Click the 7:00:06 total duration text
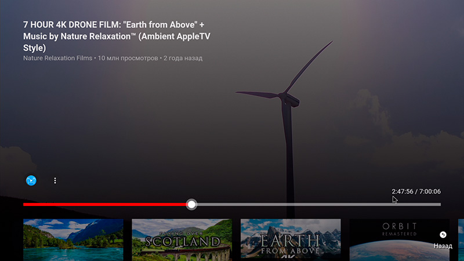464x261 pixels. coord(430,191)
